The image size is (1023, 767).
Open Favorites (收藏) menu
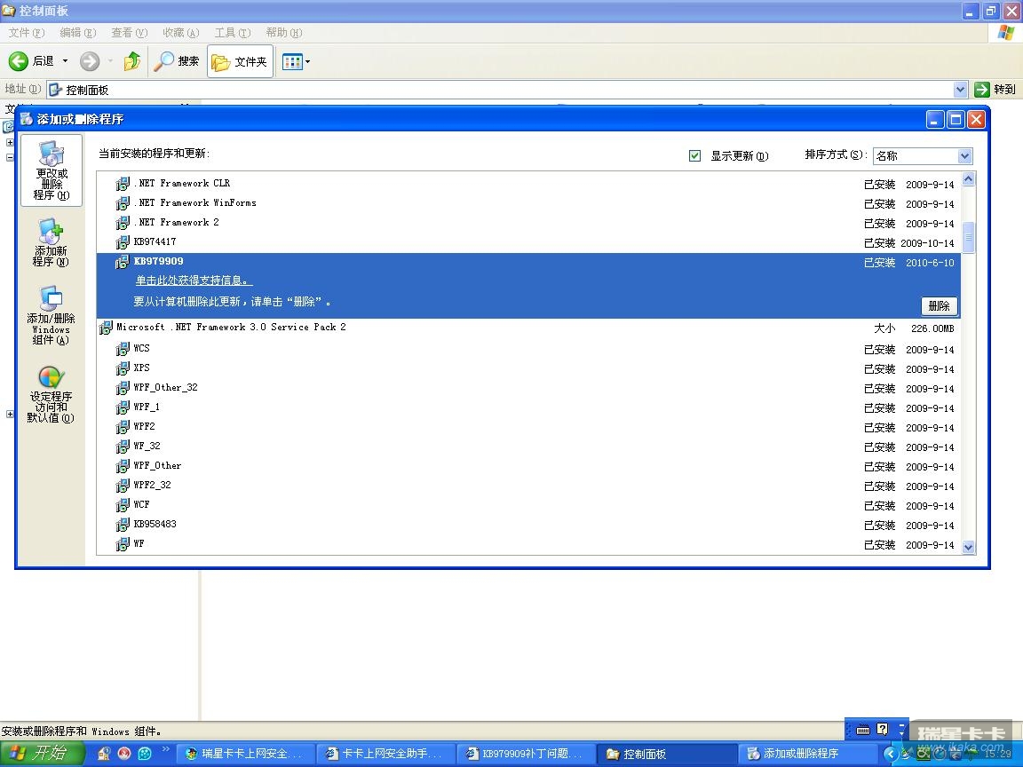coord(181,33)
